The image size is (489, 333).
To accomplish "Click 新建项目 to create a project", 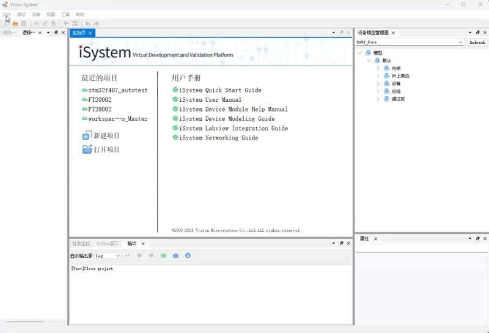I will [106, 135].
